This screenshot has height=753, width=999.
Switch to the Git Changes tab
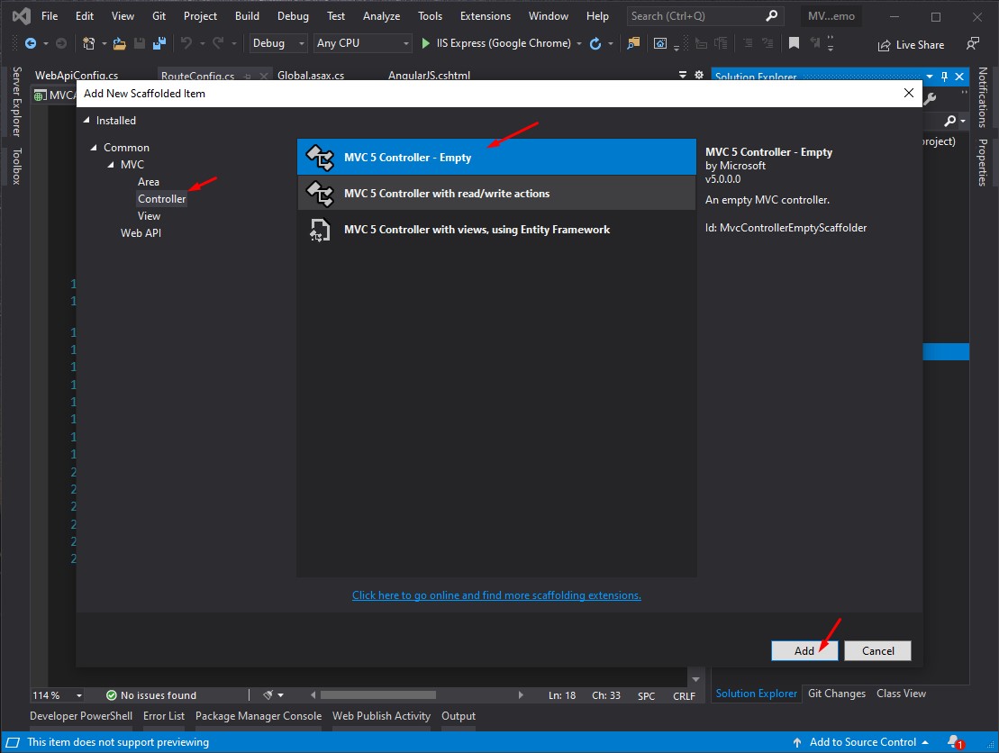pos(836,694)
